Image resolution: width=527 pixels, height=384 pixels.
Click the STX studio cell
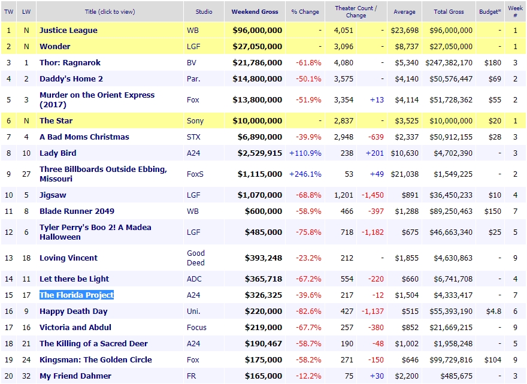(193, 137)
